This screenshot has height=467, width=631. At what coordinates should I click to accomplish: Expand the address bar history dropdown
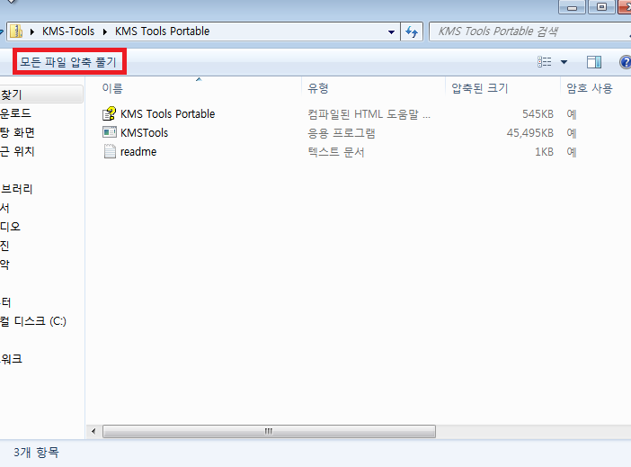(x=391, y=31)
